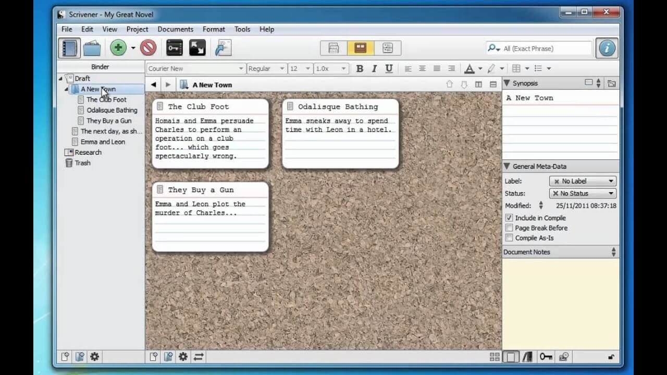This screenshot has width=667, height=375.
Task: Open Edit menu
Action: click(x=87, y=29)
